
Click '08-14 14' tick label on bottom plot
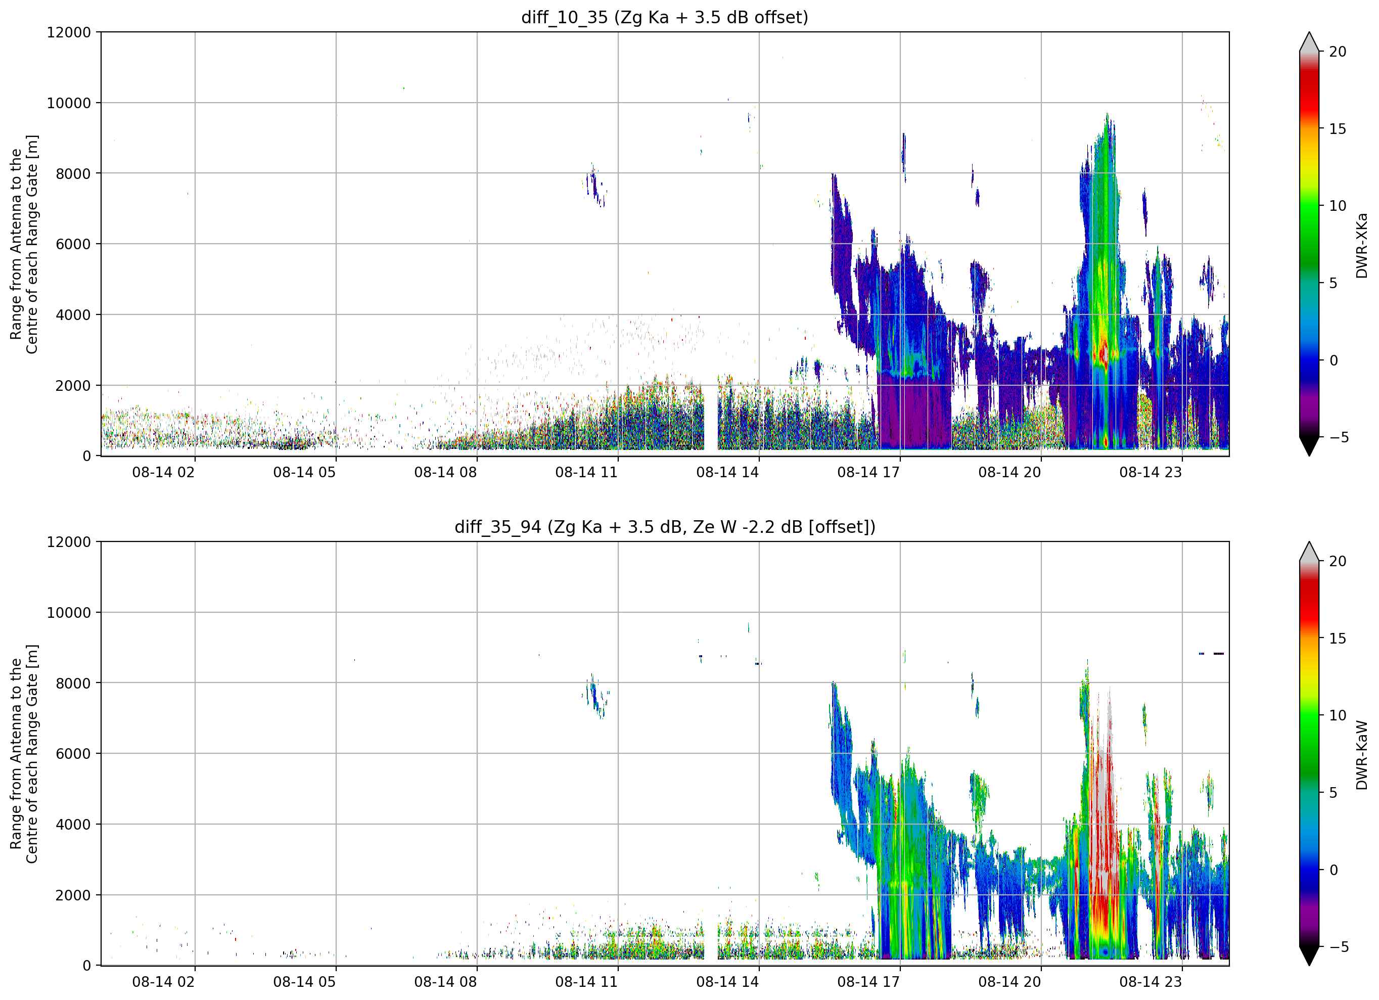pos(728,982)
